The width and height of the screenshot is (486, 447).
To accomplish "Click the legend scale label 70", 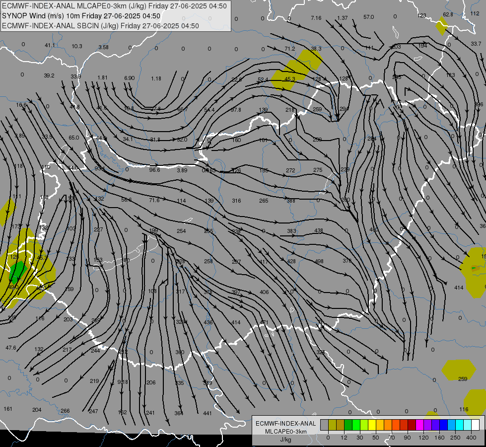I will (392, 438).
